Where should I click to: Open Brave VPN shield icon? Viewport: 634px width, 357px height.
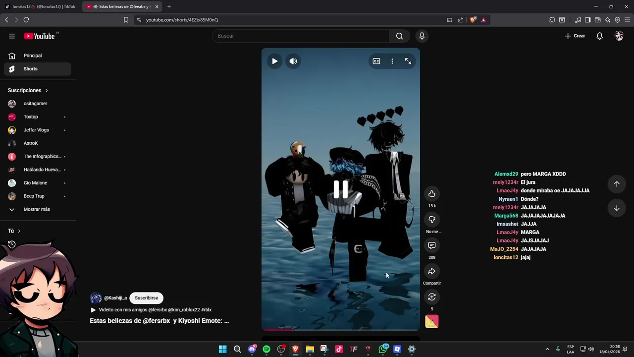tap(617, 20)
